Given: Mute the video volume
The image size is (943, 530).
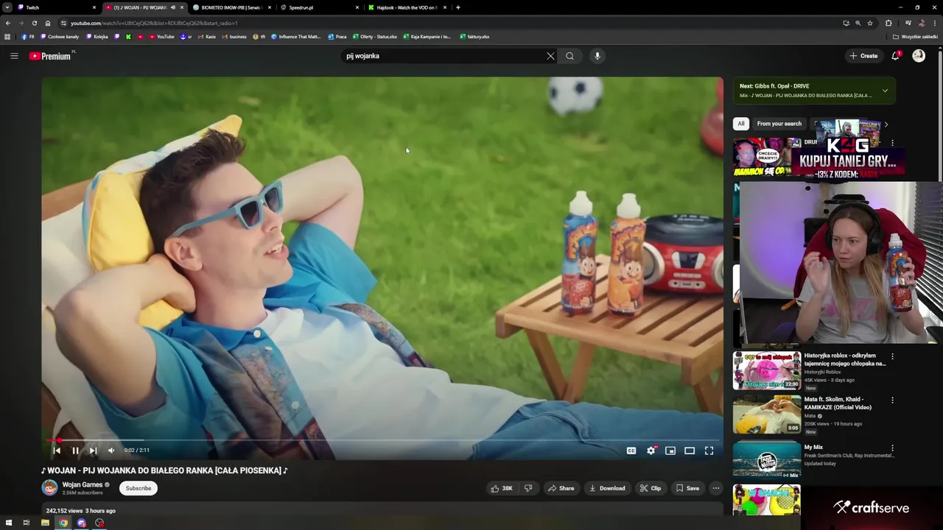Looking at the screenshot, I should pos(111,451).
